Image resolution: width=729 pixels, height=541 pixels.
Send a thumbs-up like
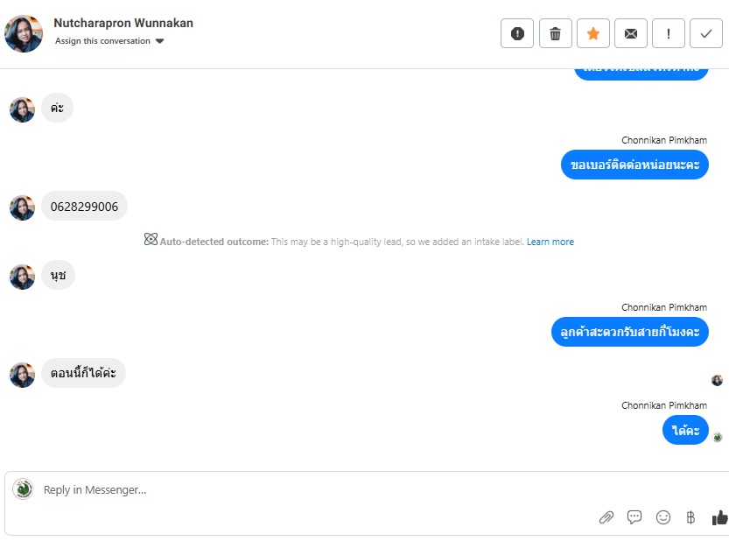pos(719,517)
